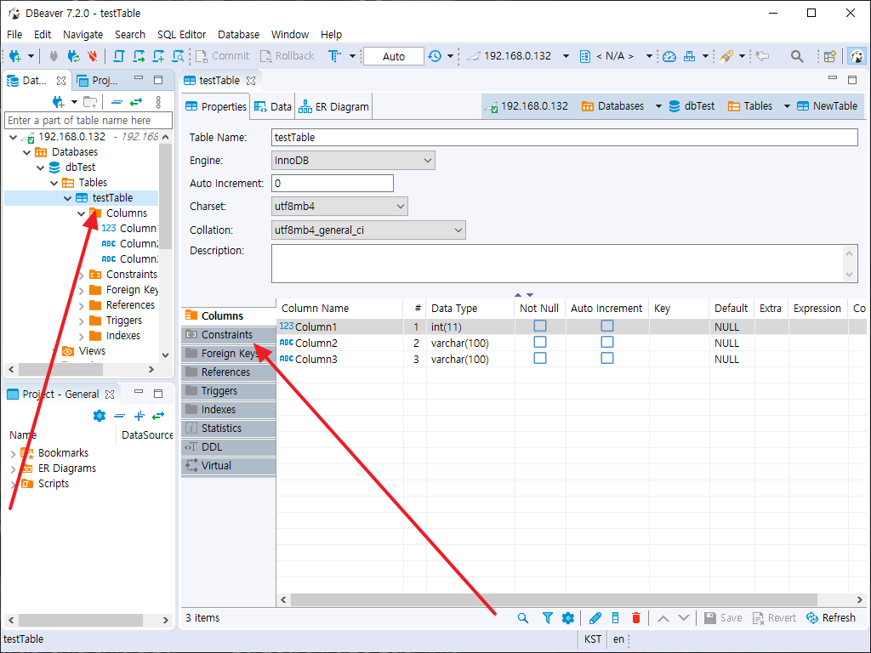Screen dimensions: 871x653
Task: Click the Project panel horizontal scrollbar
Action: coord(81,620)
